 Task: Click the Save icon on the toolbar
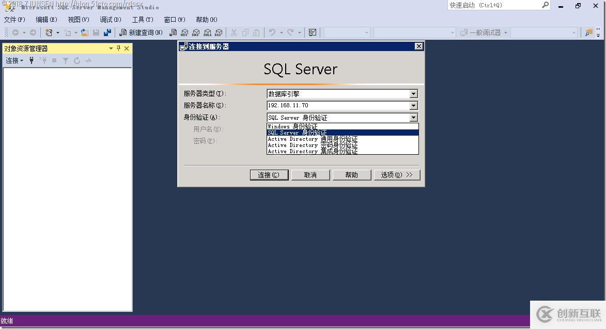point(96,32)
